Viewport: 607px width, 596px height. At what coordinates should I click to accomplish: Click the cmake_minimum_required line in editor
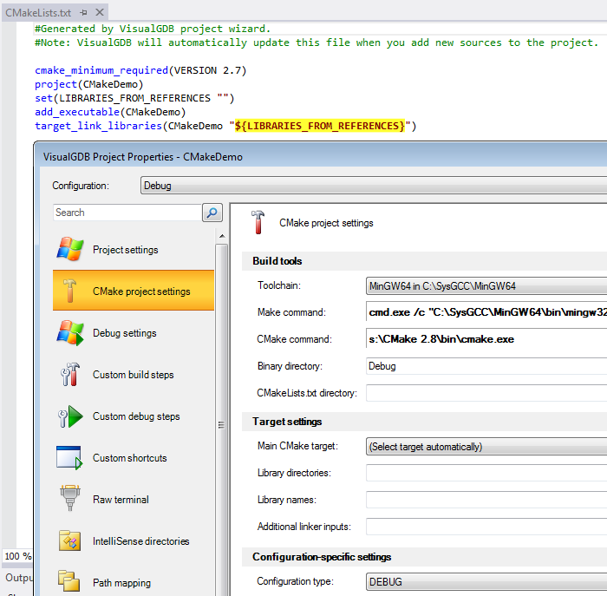140,70
